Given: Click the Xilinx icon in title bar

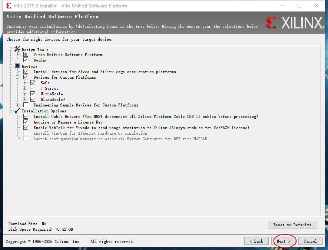Looking at the screenshot, I should click(9, 6).
